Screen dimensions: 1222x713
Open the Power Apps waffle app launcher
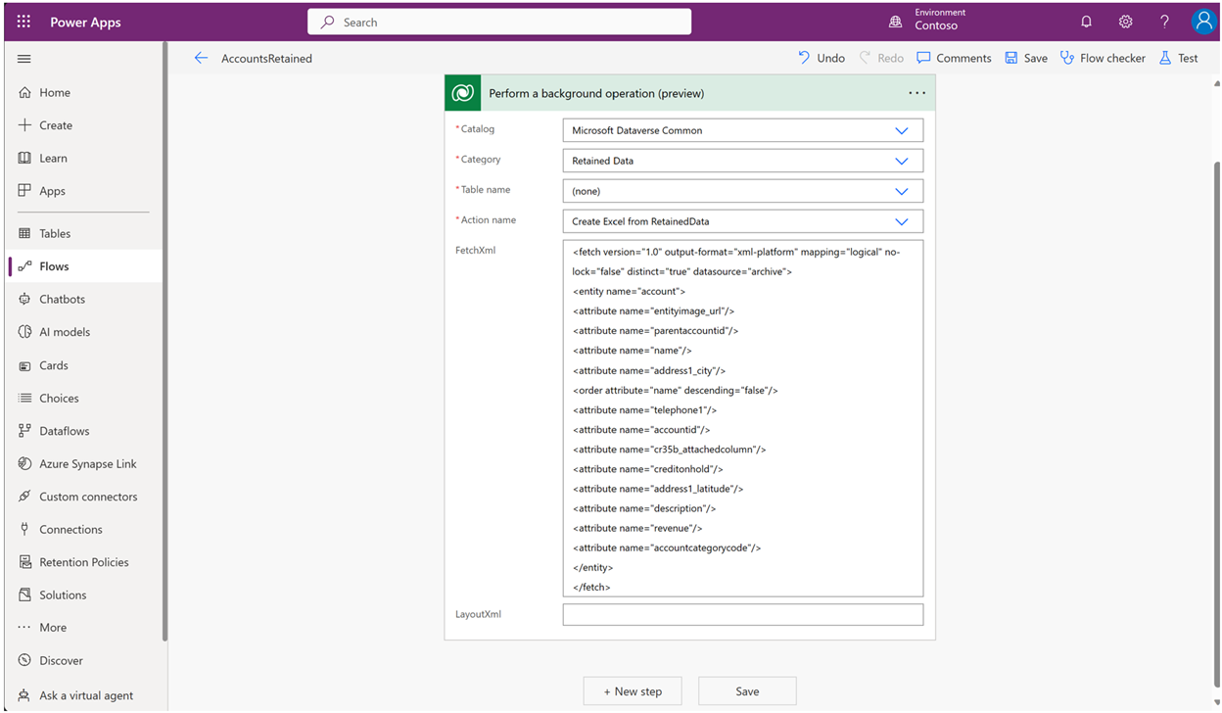click(22, 21)
